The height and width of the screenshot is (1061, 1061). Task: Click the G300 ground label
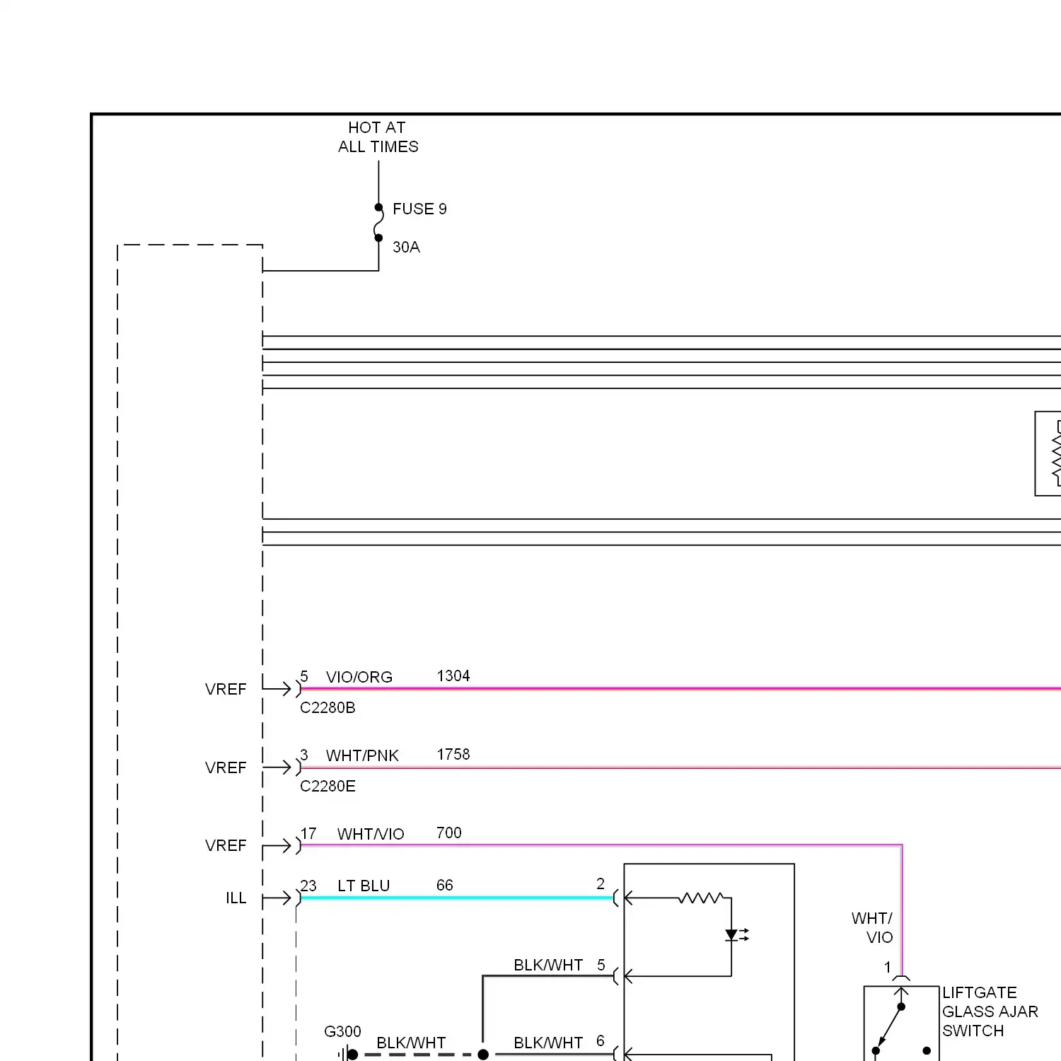342,1031
